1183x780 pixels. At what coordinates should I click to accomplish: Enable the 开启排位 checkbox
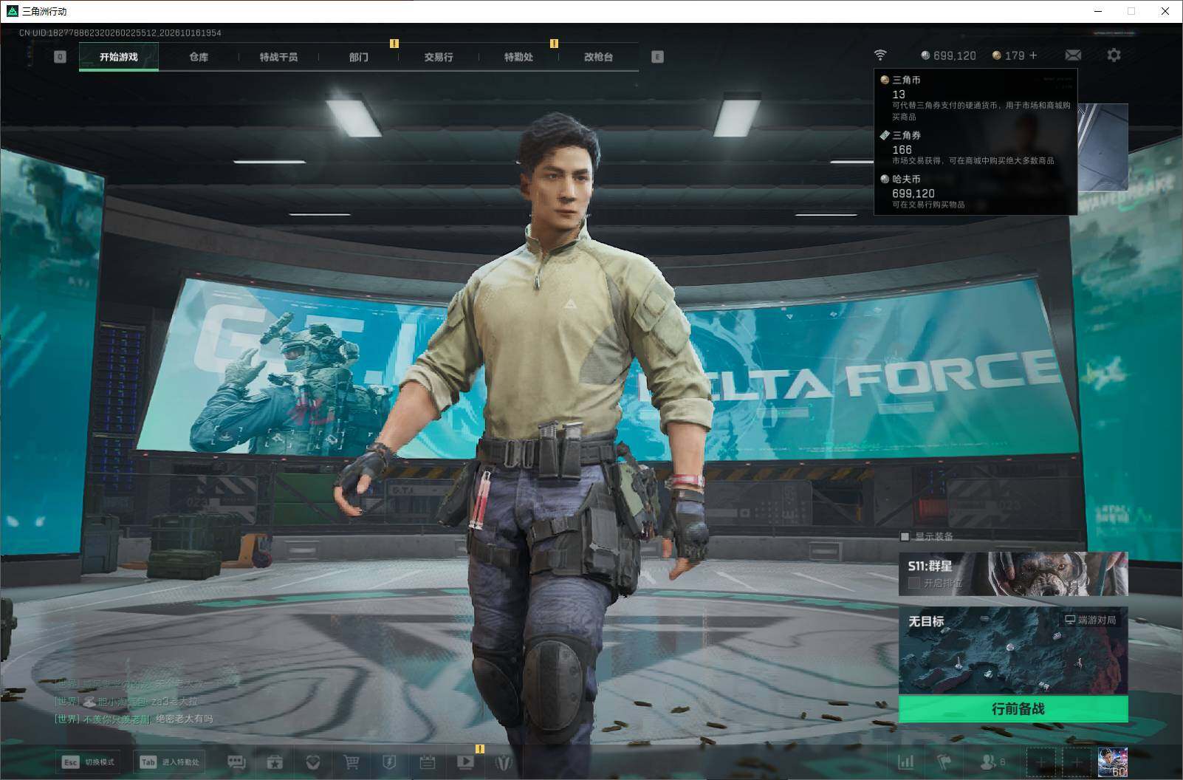(x=913, y=583)
